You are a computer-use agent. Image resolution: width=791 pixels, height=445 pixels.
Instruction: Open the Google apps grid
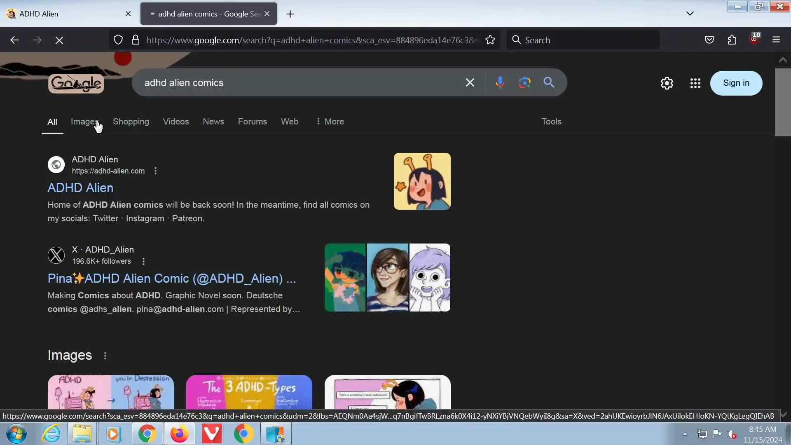(695, 83)
